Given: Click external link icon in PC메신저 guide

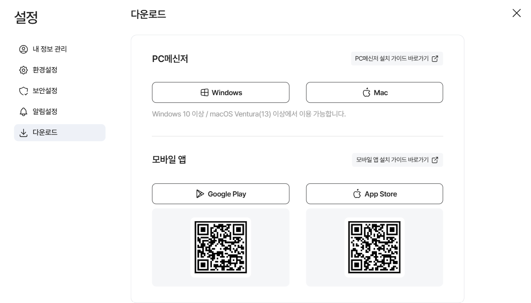Looking at the screenshot, I should coord(435,59).
